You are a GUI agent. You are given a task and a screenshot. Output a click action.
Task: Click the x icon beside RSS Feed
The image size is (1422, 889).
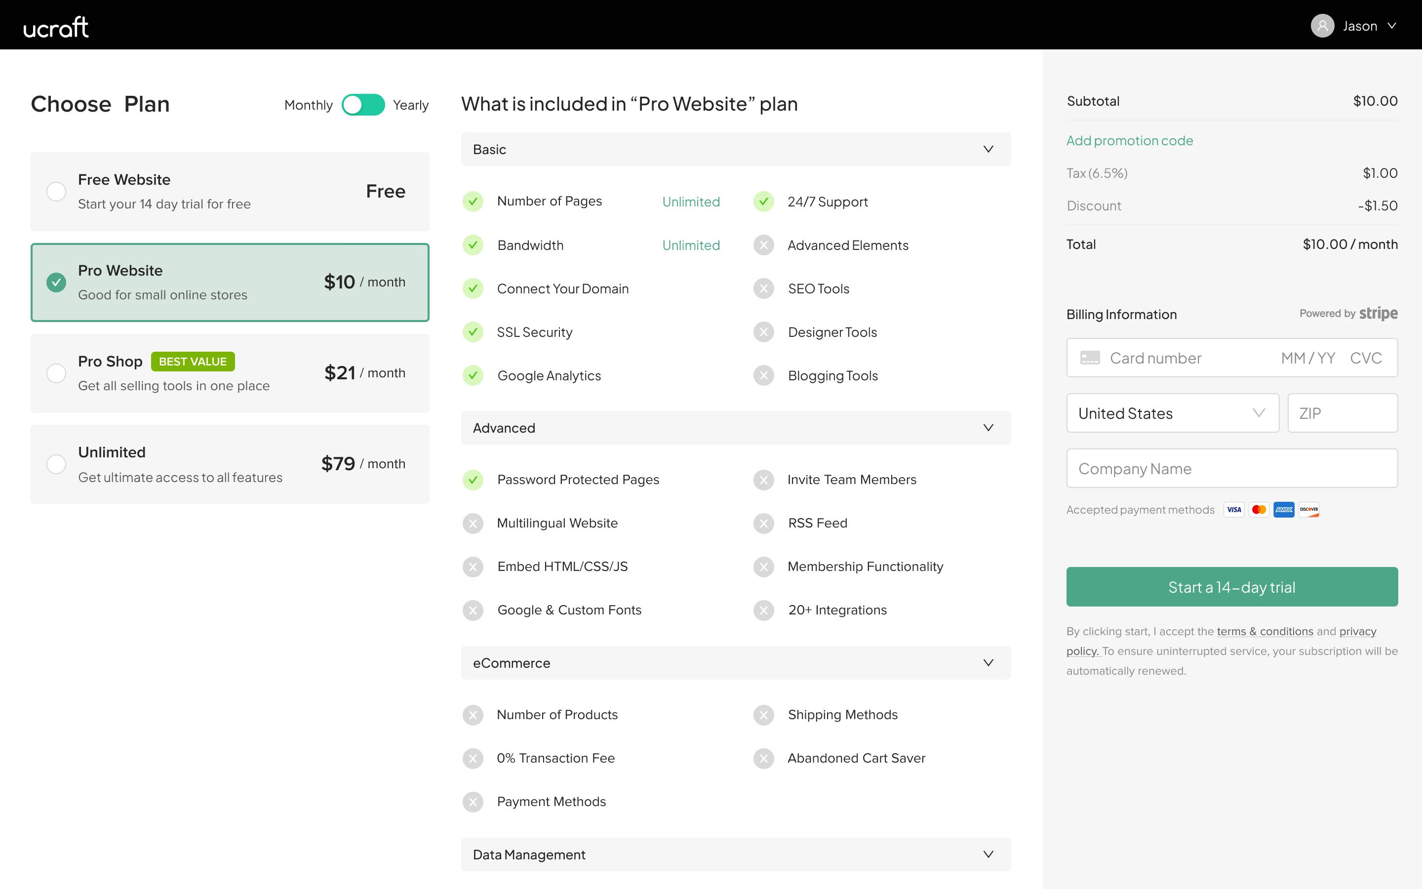763,524
